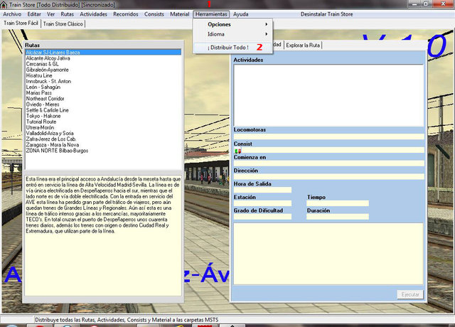Open the Archivo menu
The image size is (455, 327).
(12, 14)
